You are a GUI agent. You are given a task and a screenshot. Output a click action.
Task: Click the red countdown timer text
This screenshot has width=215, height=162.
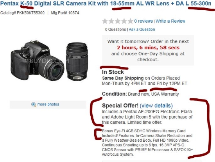148,48
